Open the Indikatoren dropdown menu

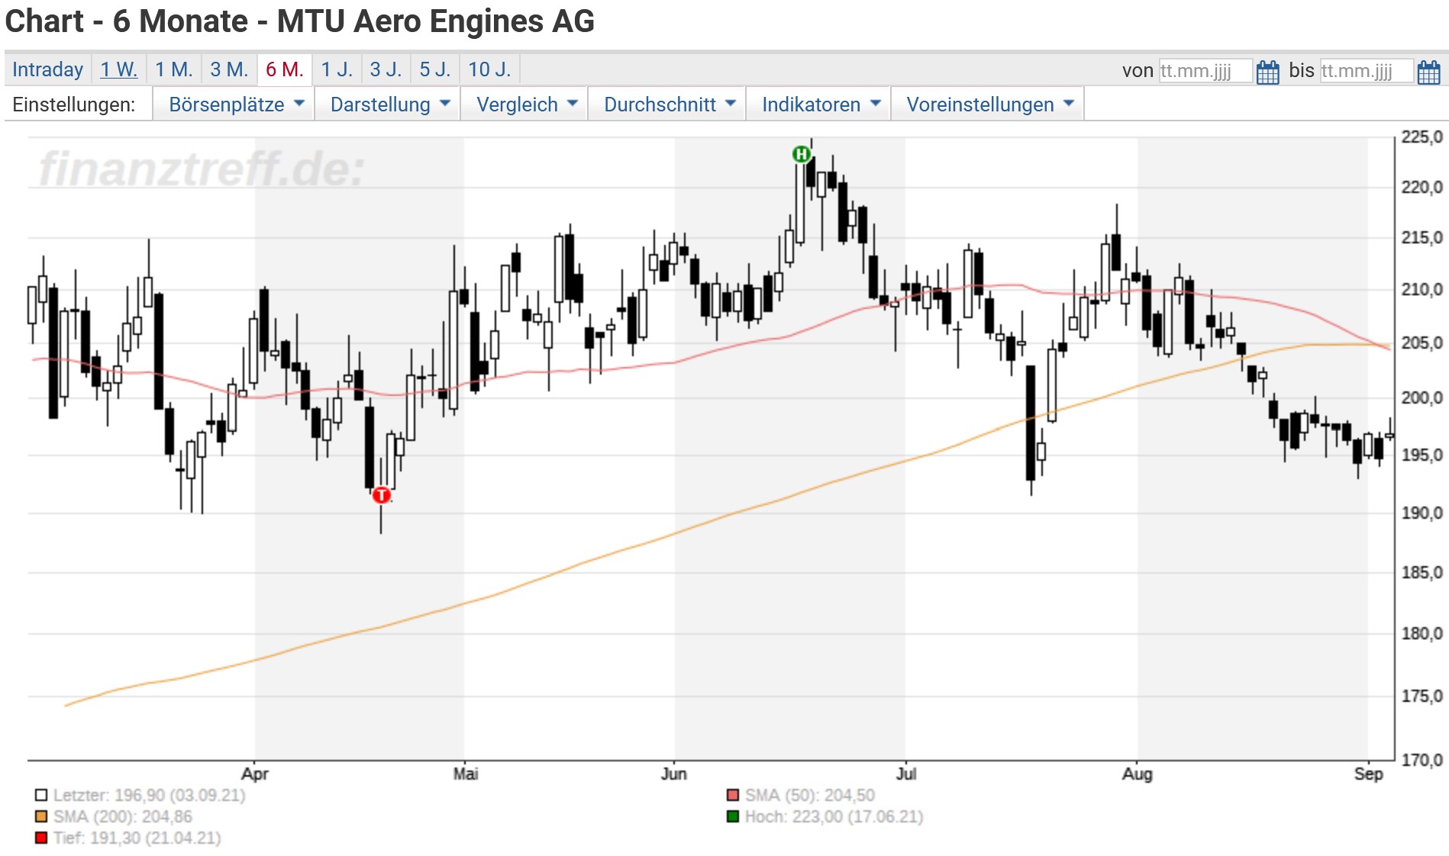point(818,105)
